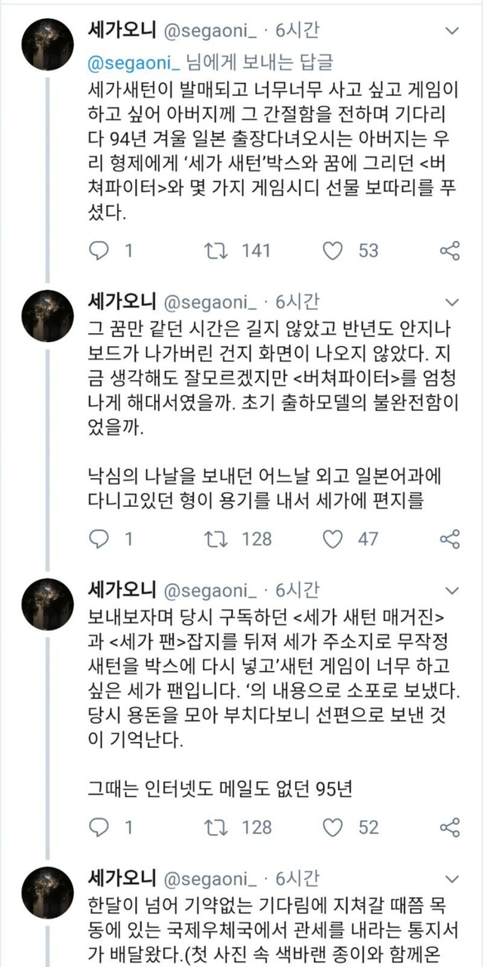Reply to the tweet with 52 likes
Viewport: 483px width, 967px height.
point(100,827)
